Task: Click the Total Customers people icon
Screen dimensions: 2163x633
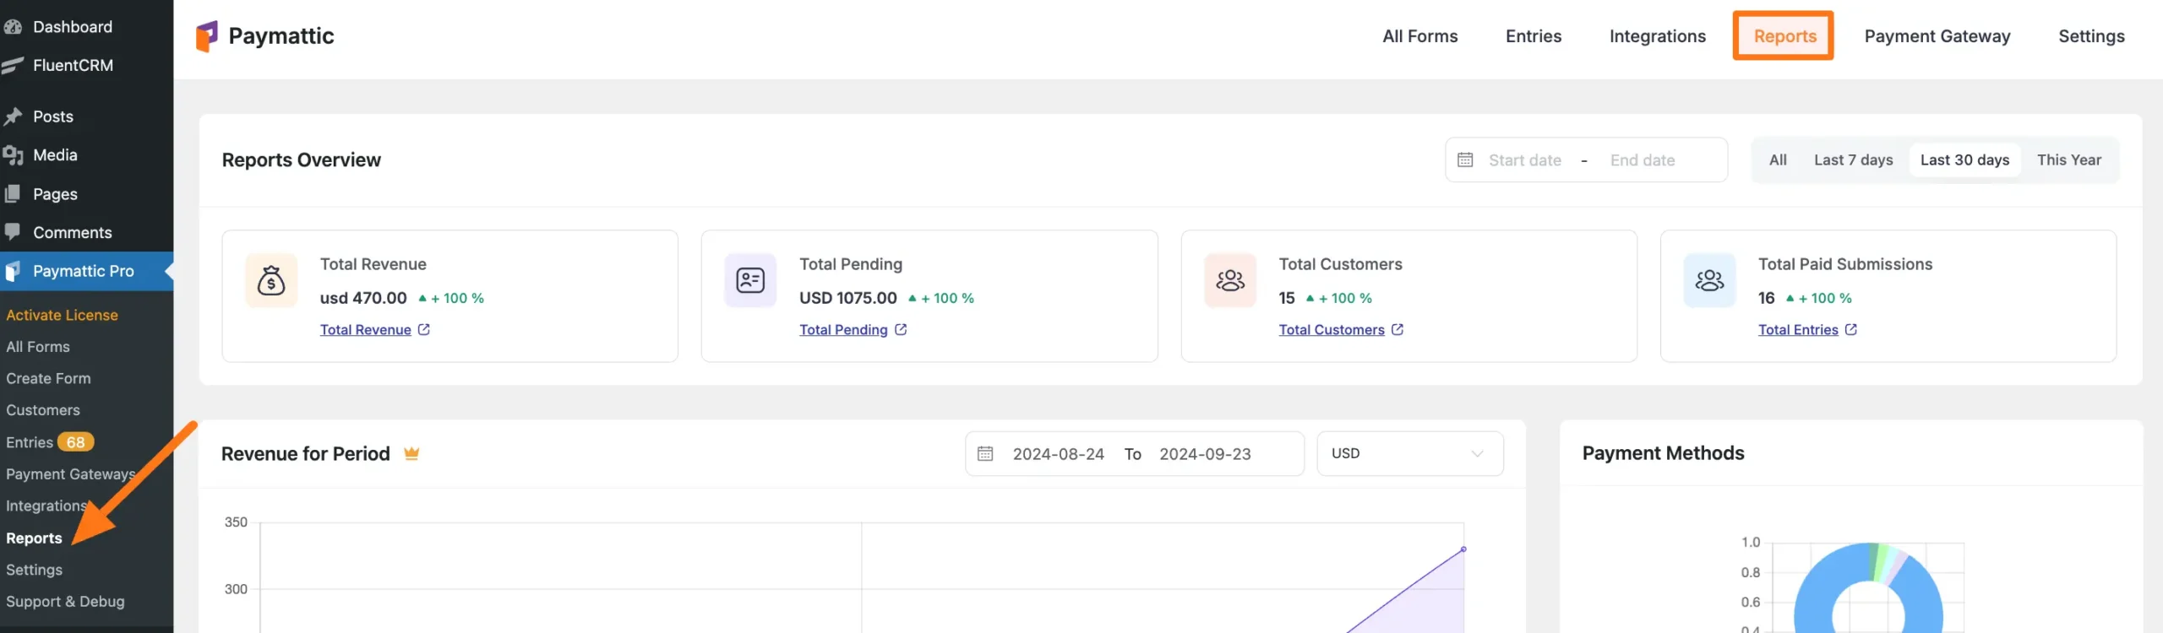Action: [x=1230, y=280]
